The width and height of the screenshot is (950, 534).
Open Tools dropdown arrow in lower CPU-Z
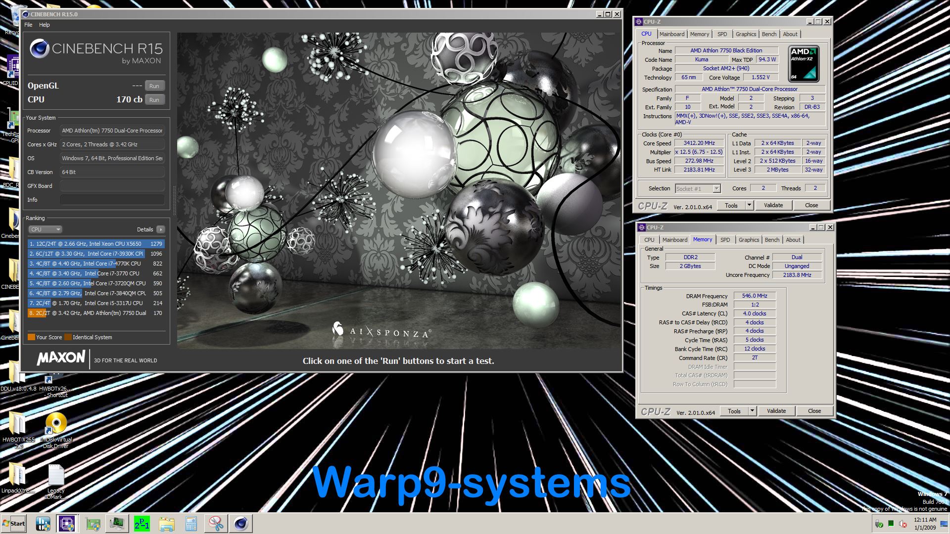point(752,411)
